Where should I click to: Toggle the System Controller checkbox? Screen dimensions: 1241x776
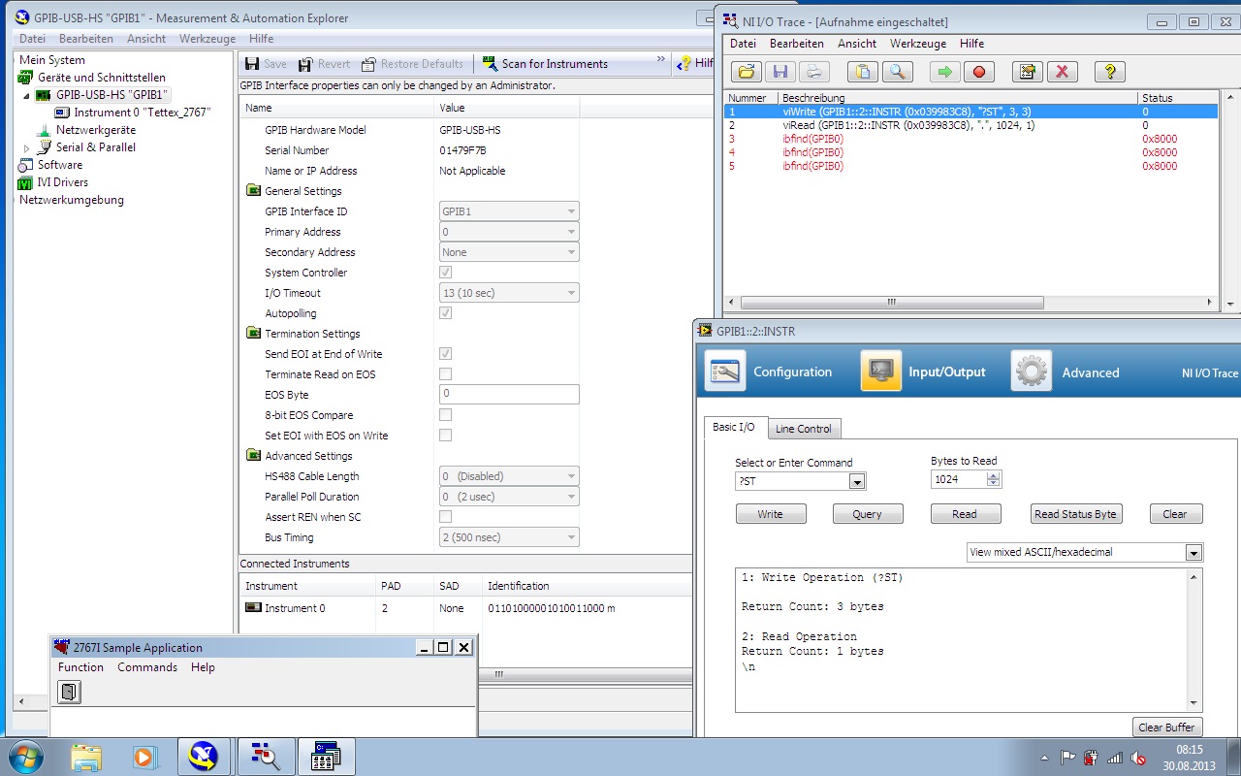point(445,273)
